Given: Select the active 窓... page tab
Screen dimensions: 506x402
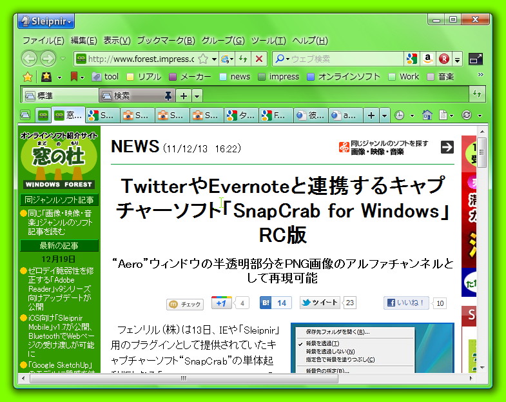Looking at the screenshot, I should tap(68, 115).
